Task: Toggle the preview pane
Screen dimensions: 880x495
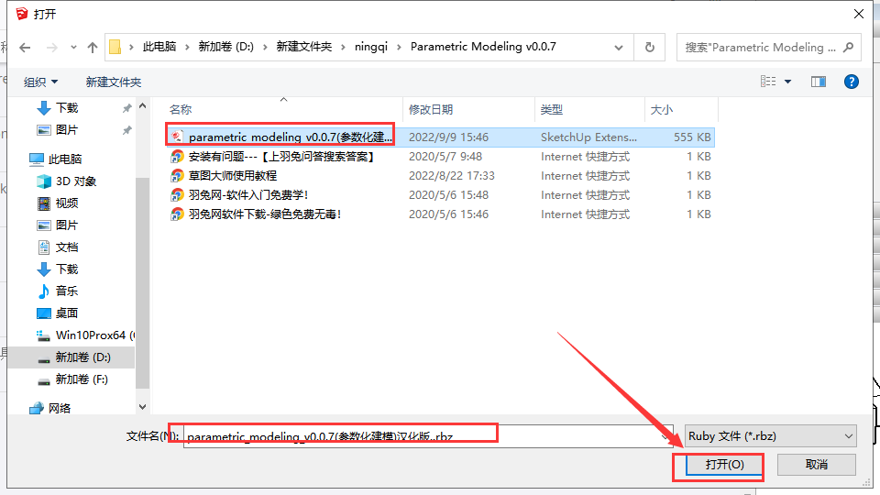Action: pyautogui.click(x=819, y=82)
